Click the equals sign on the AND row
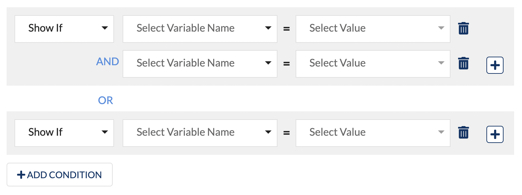 tap(287, 64)
